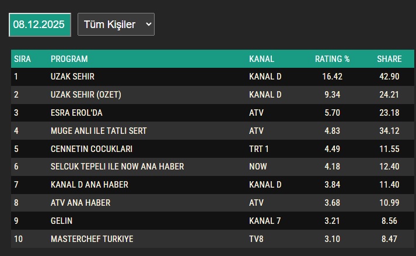Click the TRT 1 channel cell
The width and height of the screenshot is (416, 256).
[258, 149]
